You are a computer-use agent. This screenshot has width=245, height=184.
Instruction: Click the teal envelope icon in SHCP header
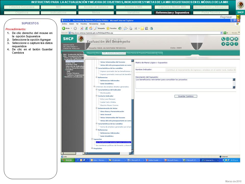coord(227,39)
